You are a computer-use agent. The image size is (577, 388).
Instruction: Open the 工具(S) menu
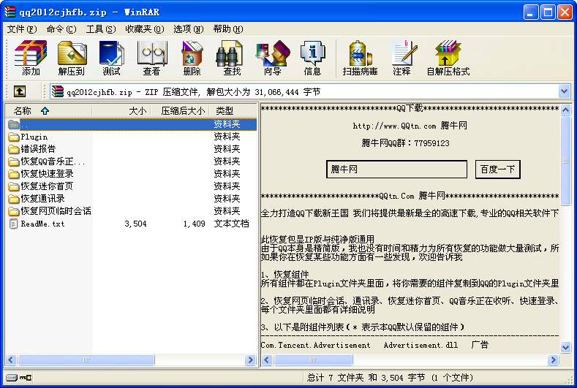click(x=101, y=29)
